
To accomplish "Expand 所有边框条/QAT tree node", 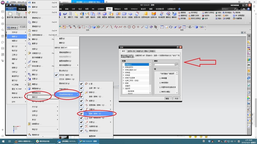I will [x=124, y=70].
